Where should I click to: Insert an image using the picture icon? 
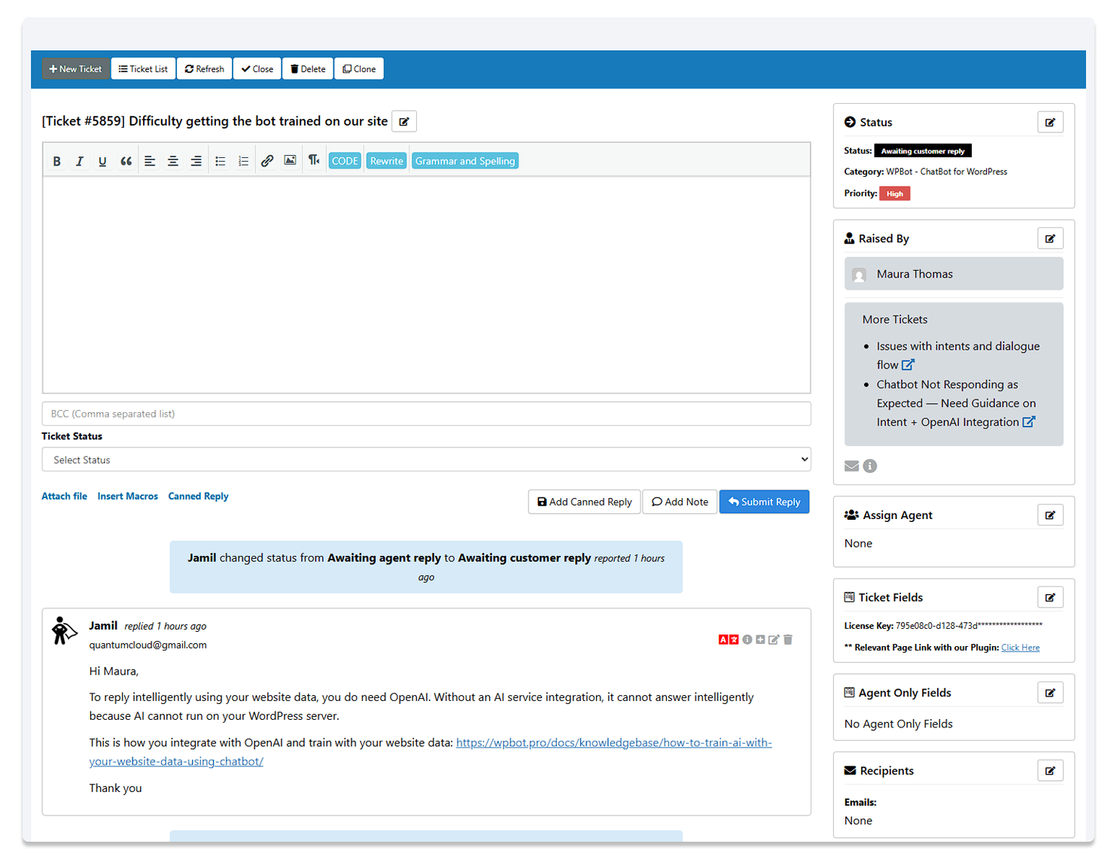click(290, 160)
